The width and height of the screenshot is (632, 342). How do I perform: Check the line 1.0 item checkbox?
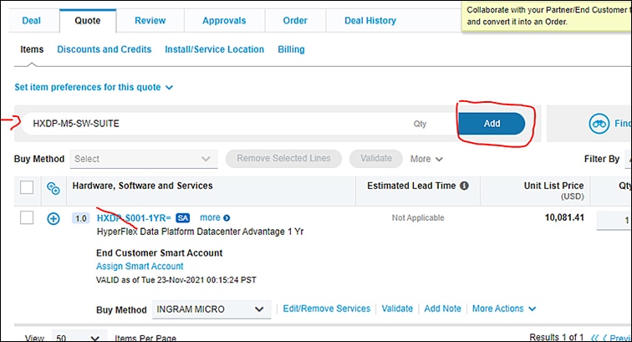(27, 218)
